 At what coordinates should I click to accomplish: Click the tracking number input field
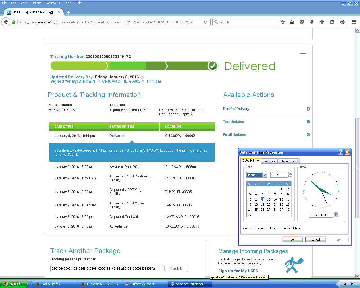click(107, 269)
